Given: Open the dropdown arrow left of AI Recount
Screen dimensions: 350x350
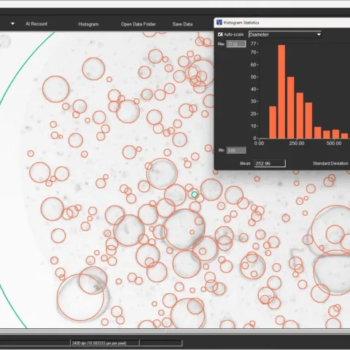Looking at the screenshot, I should click(12, 24).
